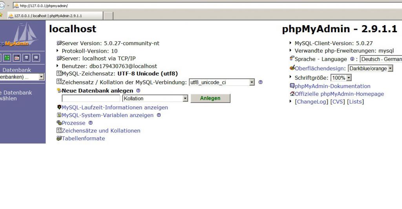Open the Lists link
Image resolution: width=402 pixels, height=209 pixels.
click(x=355, y=101)
